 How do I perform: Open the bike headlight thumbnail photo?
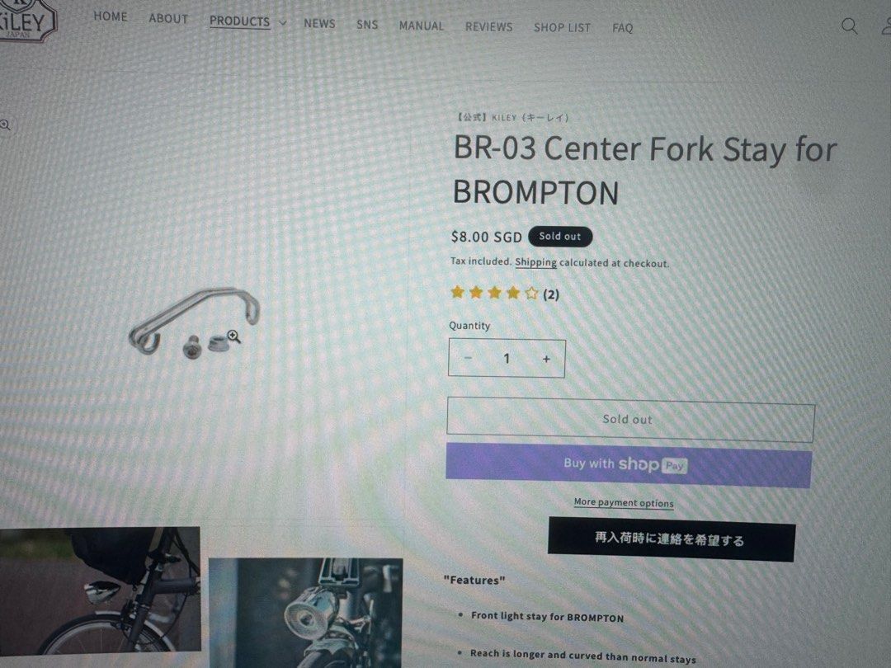click(x=306, y=613)
